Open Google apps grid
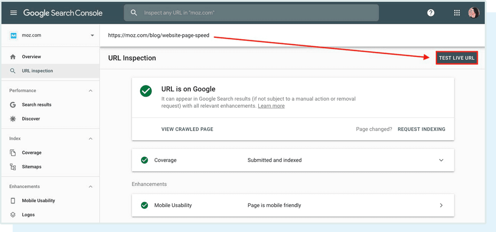Image resolution: width=496 pixels, height=232 pixels. point(457,12)
